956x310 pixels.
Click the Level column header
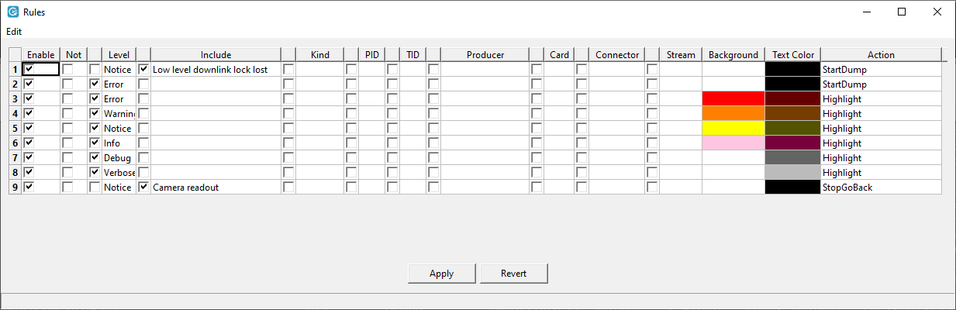click(x=119, y=55)
